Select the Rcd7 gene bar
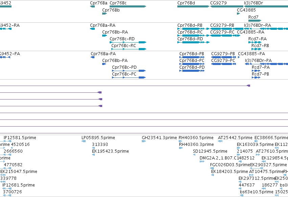Screen dimensions: 288x197 click(255, 21)
